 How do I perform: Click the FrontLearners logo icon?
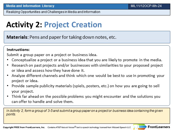click(x=140, y=127)
